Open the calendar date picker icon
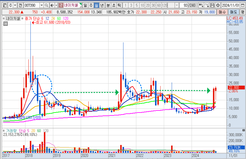This screenshot has width=246, height=159. [x=242, y=6]
